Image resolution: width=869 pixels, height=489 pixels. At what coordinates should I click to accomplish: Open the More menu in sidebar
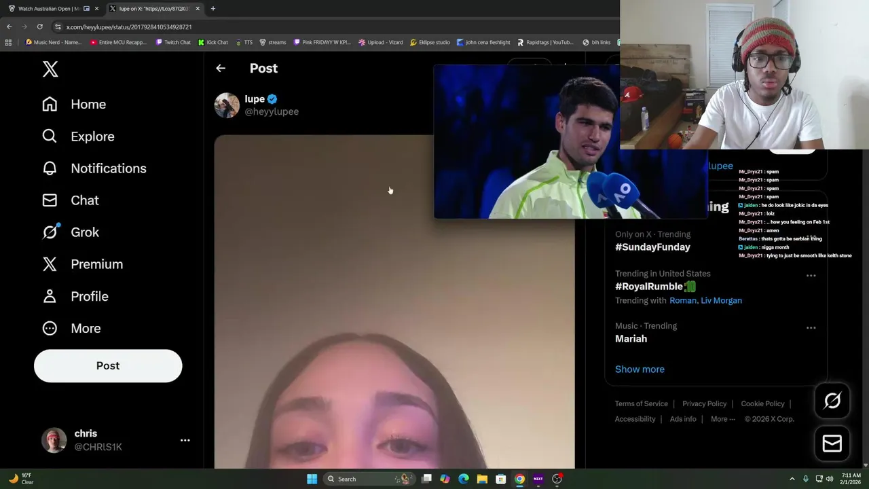[71, 328]
